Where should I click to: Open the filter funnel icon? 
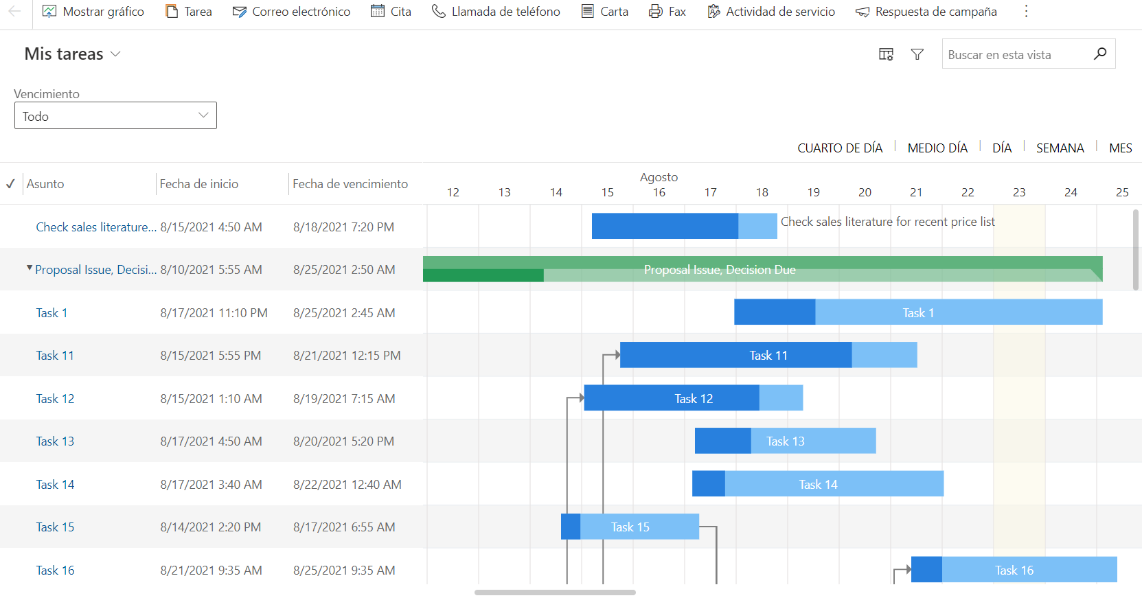coord(917,54)
